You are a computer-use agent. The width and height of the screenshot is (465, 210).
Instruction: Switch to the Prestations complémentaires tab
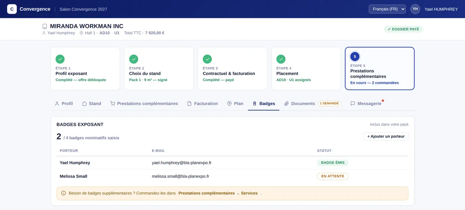(144, 104)
